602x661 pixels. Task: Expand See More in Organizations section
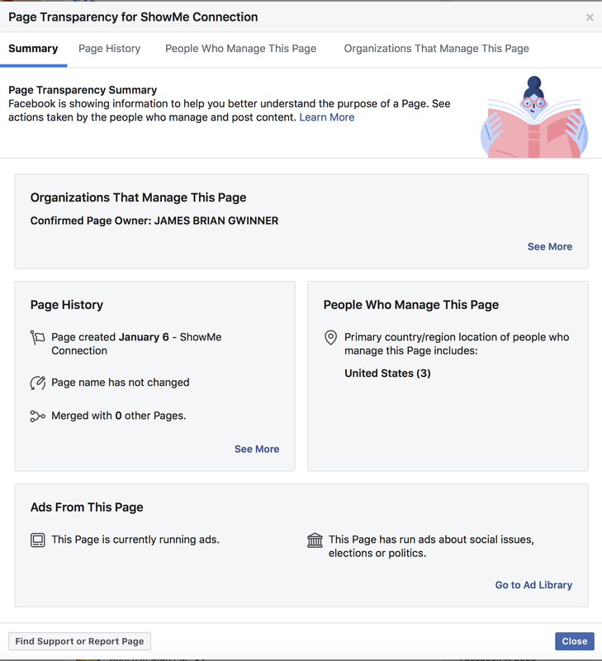tap(550, 246)
